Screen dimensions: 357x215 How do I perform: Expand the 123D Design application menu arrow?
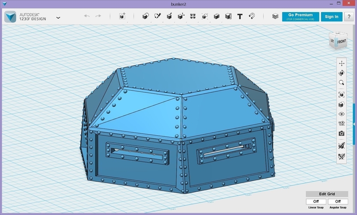(58, 17)
